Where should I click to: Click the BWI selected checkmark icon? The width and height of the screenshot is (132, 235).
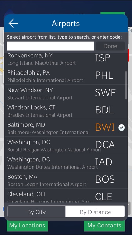click(121, 128)
